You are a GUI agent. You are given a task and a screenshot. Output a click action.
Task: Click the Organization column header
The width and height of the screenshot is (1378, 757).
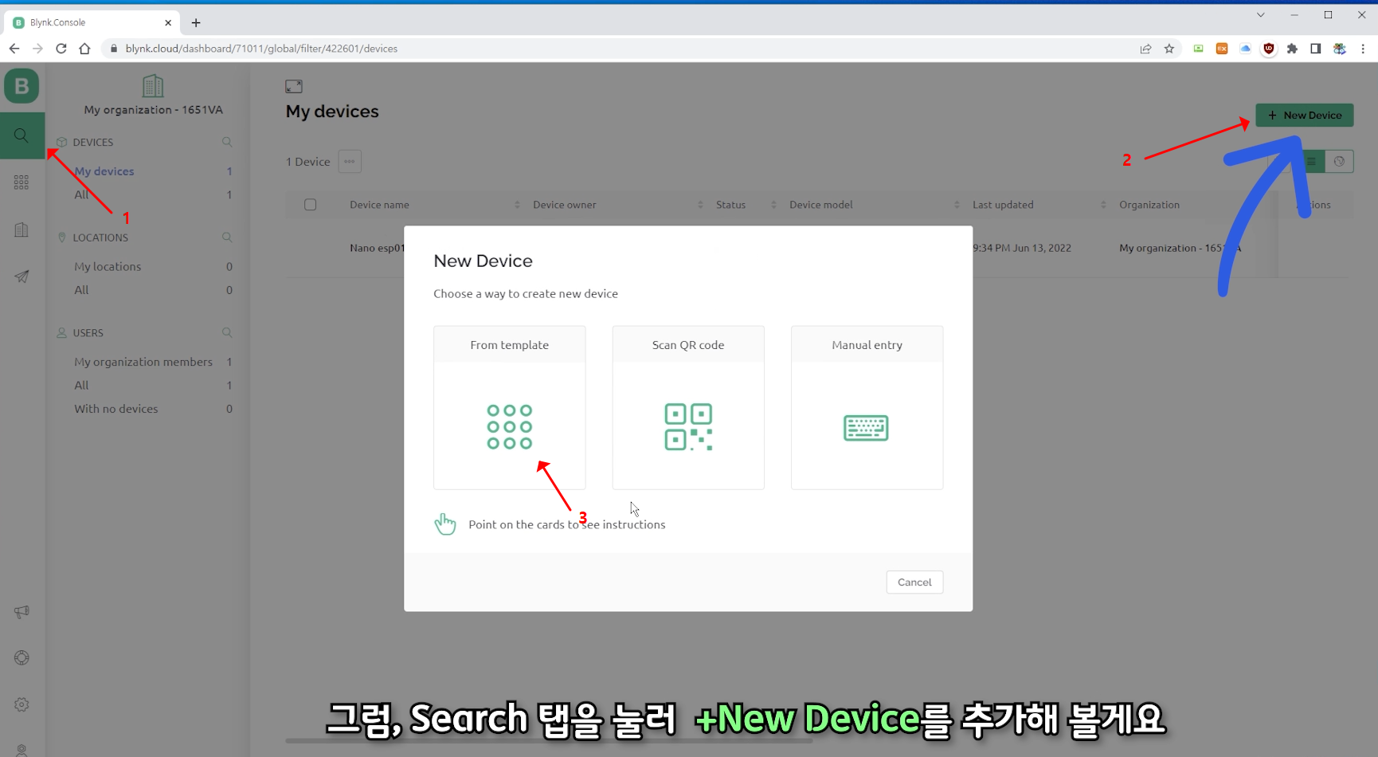tap(1149, 205)
